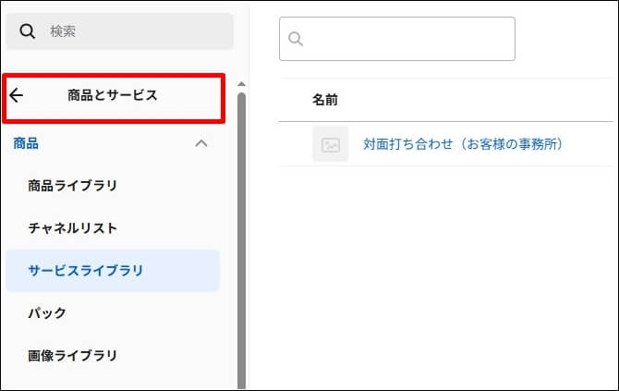Click the magnifier icon in the service list search box

click(x=296, y=39)
